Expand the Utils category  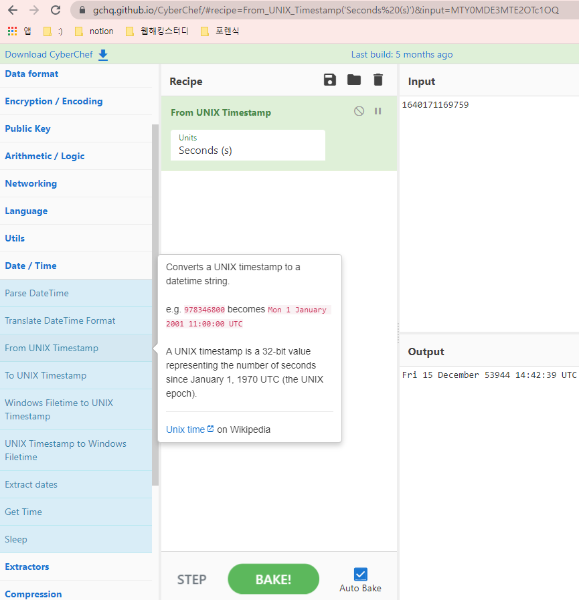point(76,238)
